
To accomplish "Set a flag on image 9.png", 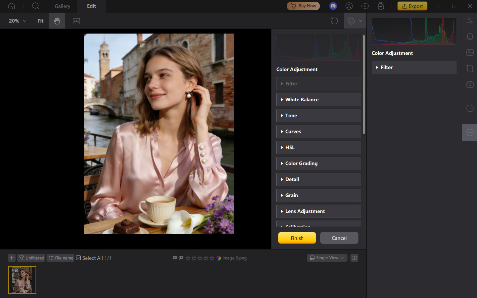I will pyautogui.click(x=174, y=258).
